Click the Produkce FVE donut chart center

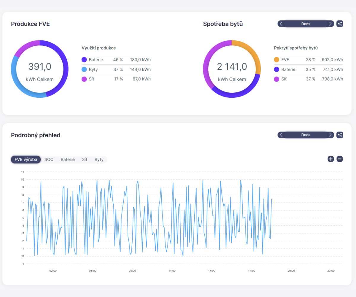[x=40, y=69]
